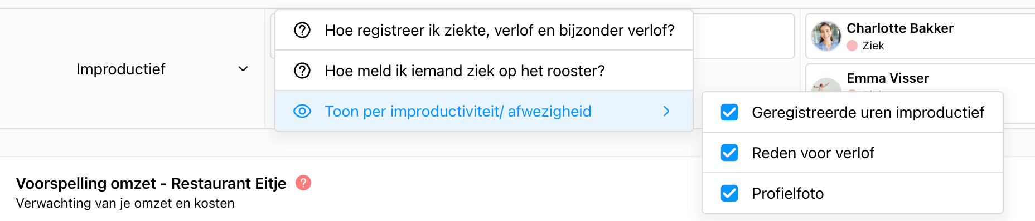Toggle the Reden voor verlof checkbox
The image size is (1035, 221).
[729, 153]
